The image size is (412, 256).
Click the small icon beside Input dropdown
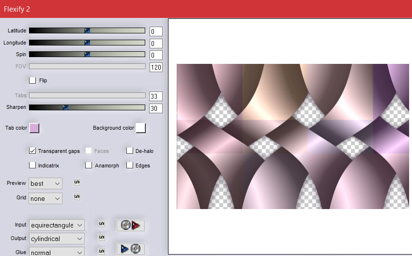tap(102, 224)
